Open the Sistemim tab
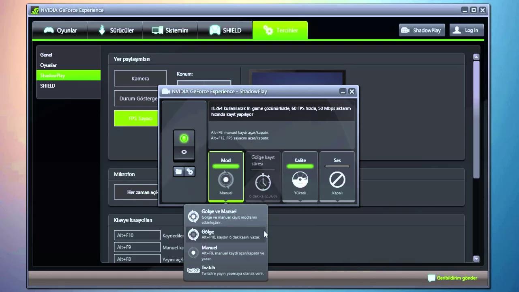Screen dimensions: 519x292 (x=170, y=30)
